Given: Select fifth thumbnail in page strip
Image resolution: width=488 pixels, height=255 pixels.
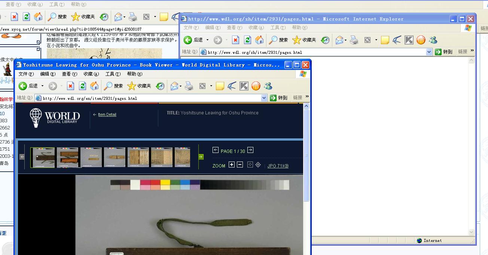Looking at the screenshot, I should point(138,157).
